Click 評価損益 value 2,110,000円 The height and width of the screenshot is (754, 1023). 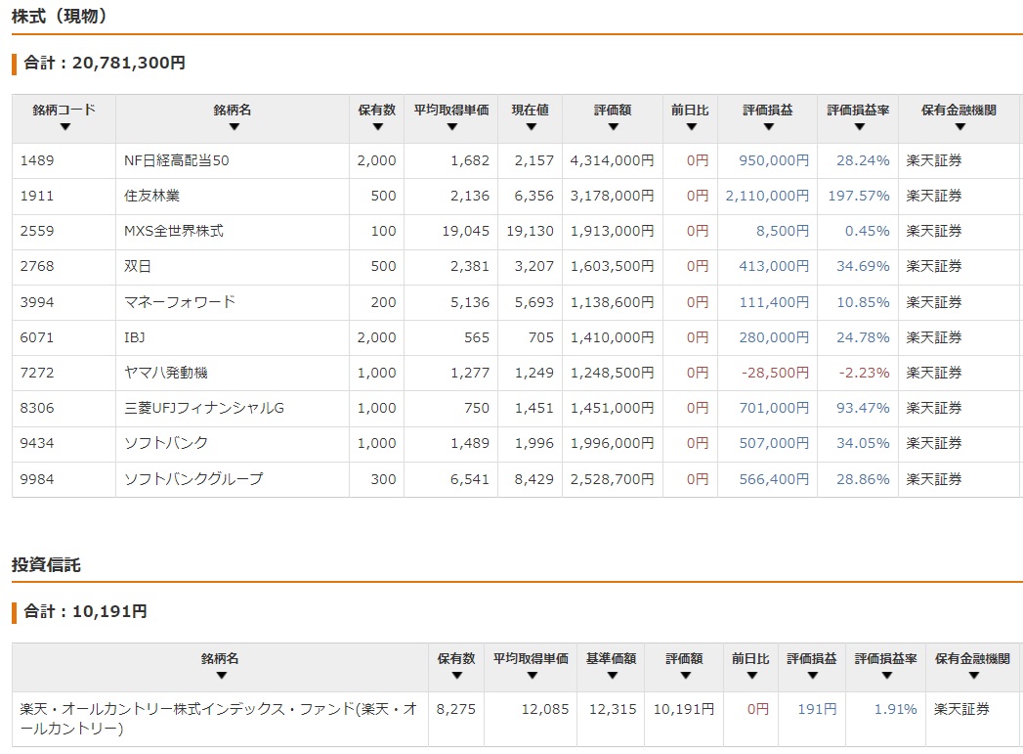pos(767,196)
